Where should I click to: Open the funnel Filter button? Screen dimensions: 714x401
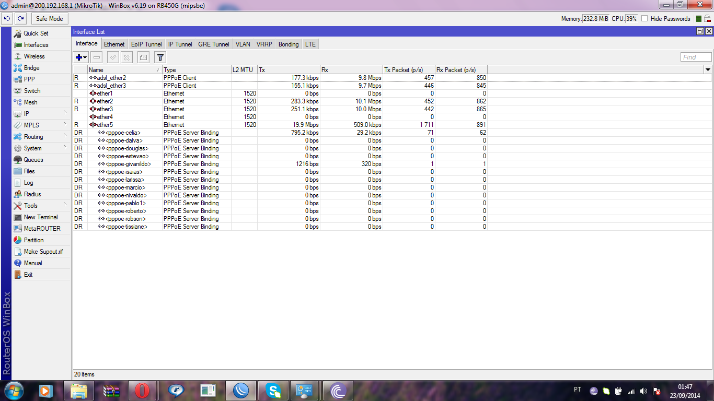tap(160, 57)
